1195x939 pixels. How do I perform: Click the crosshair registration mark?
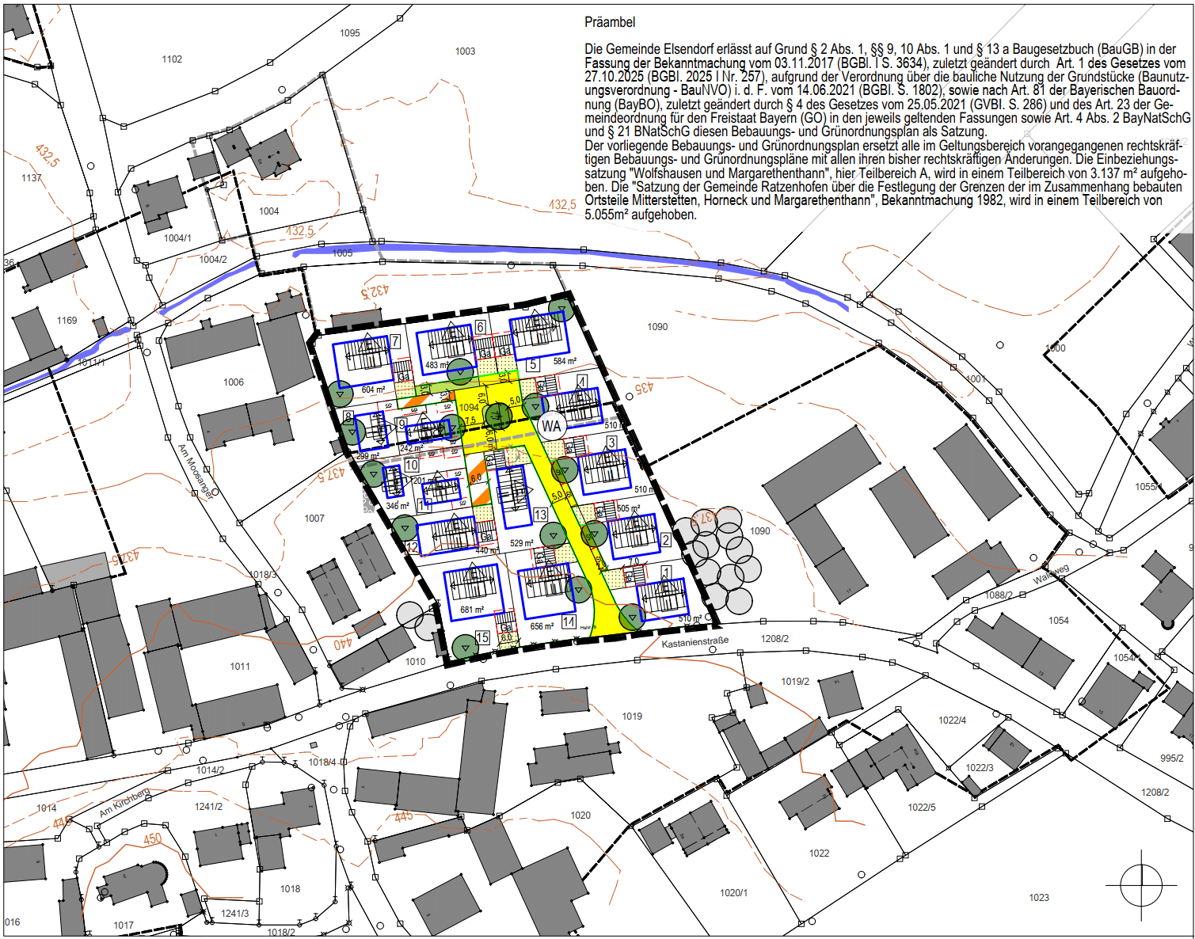coord(1141,885)
